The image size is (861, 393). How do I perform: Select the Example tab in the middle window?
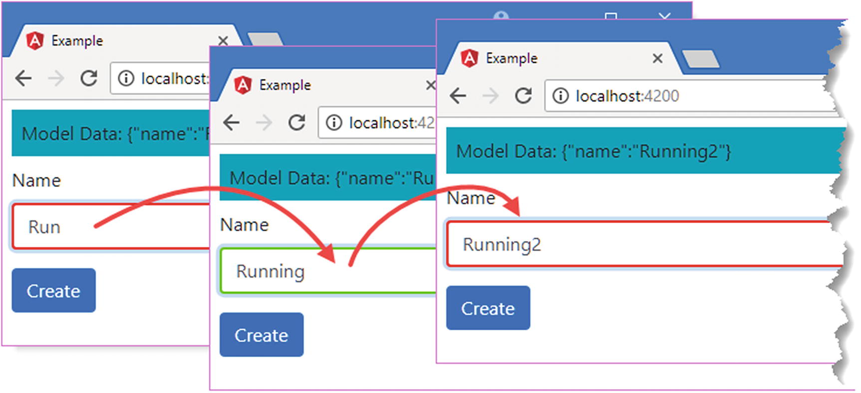pyautogui.click(x=285, y=85)
